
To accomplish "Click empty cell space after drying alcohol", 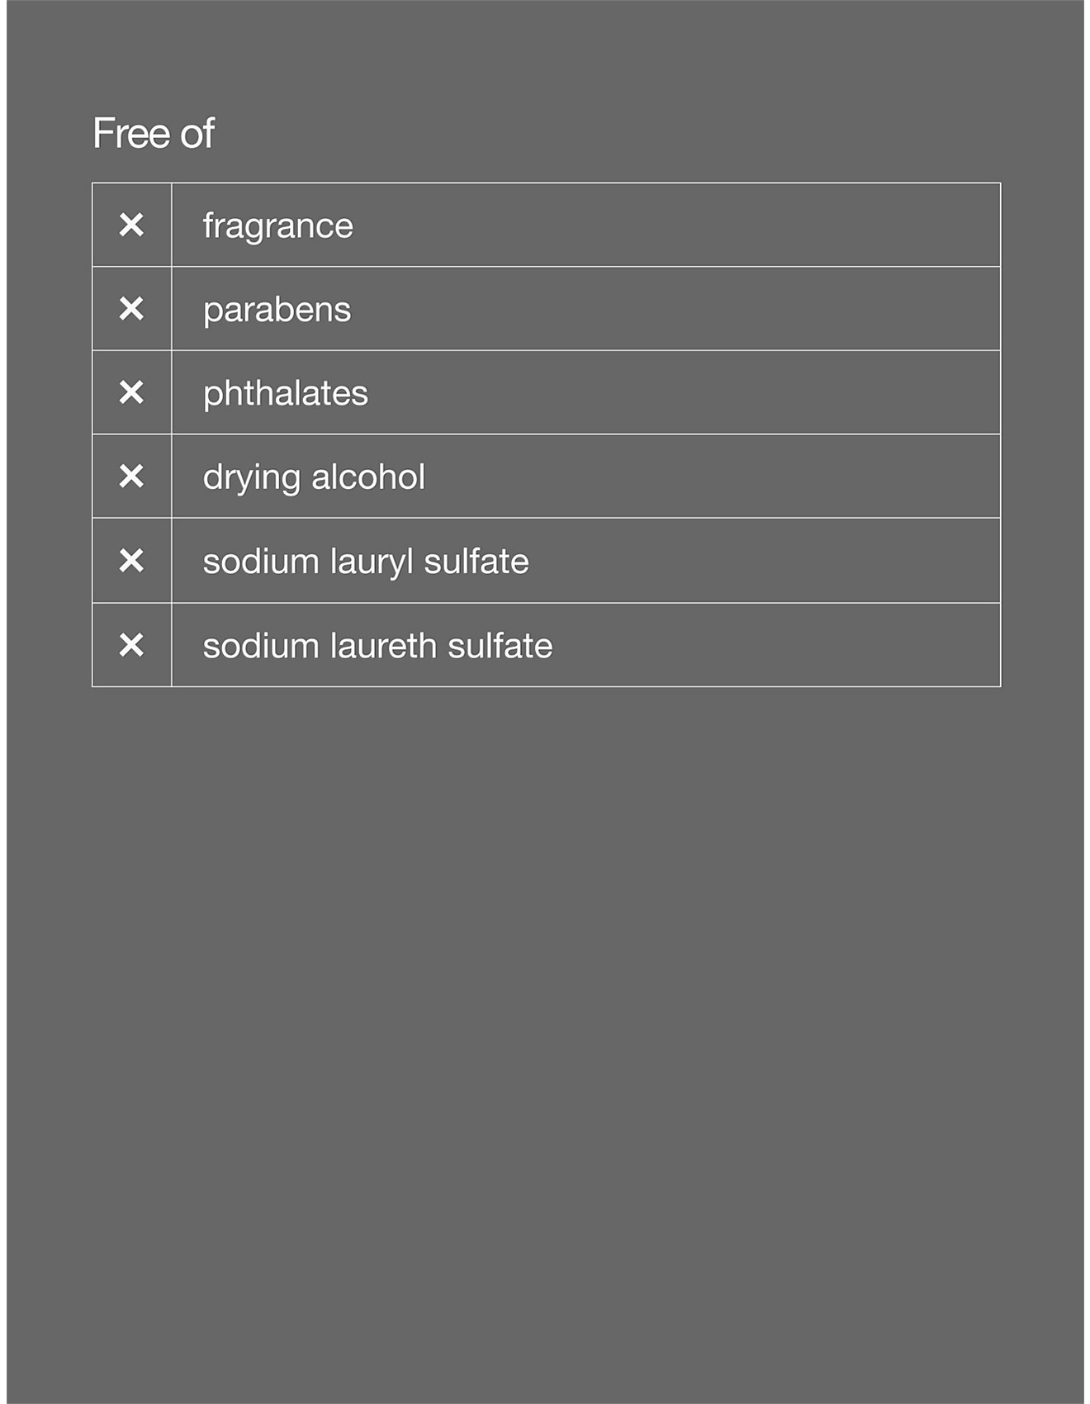I will click(x=710, y=477).
